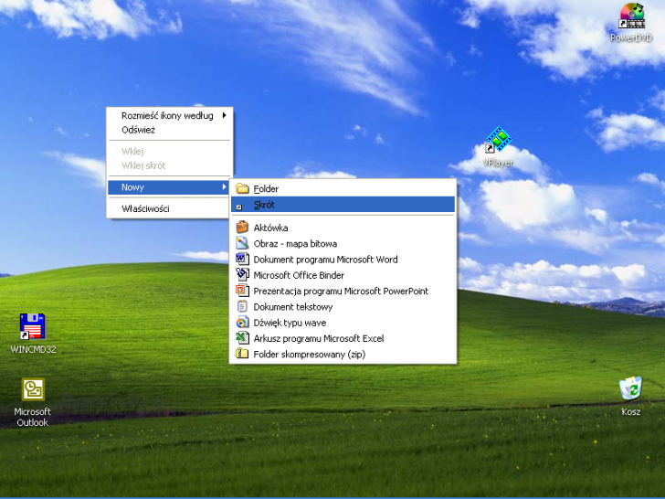Choose Microsoft Office Binder entry
This screenshot has width=665, height=499.
[x=343, y=274]
